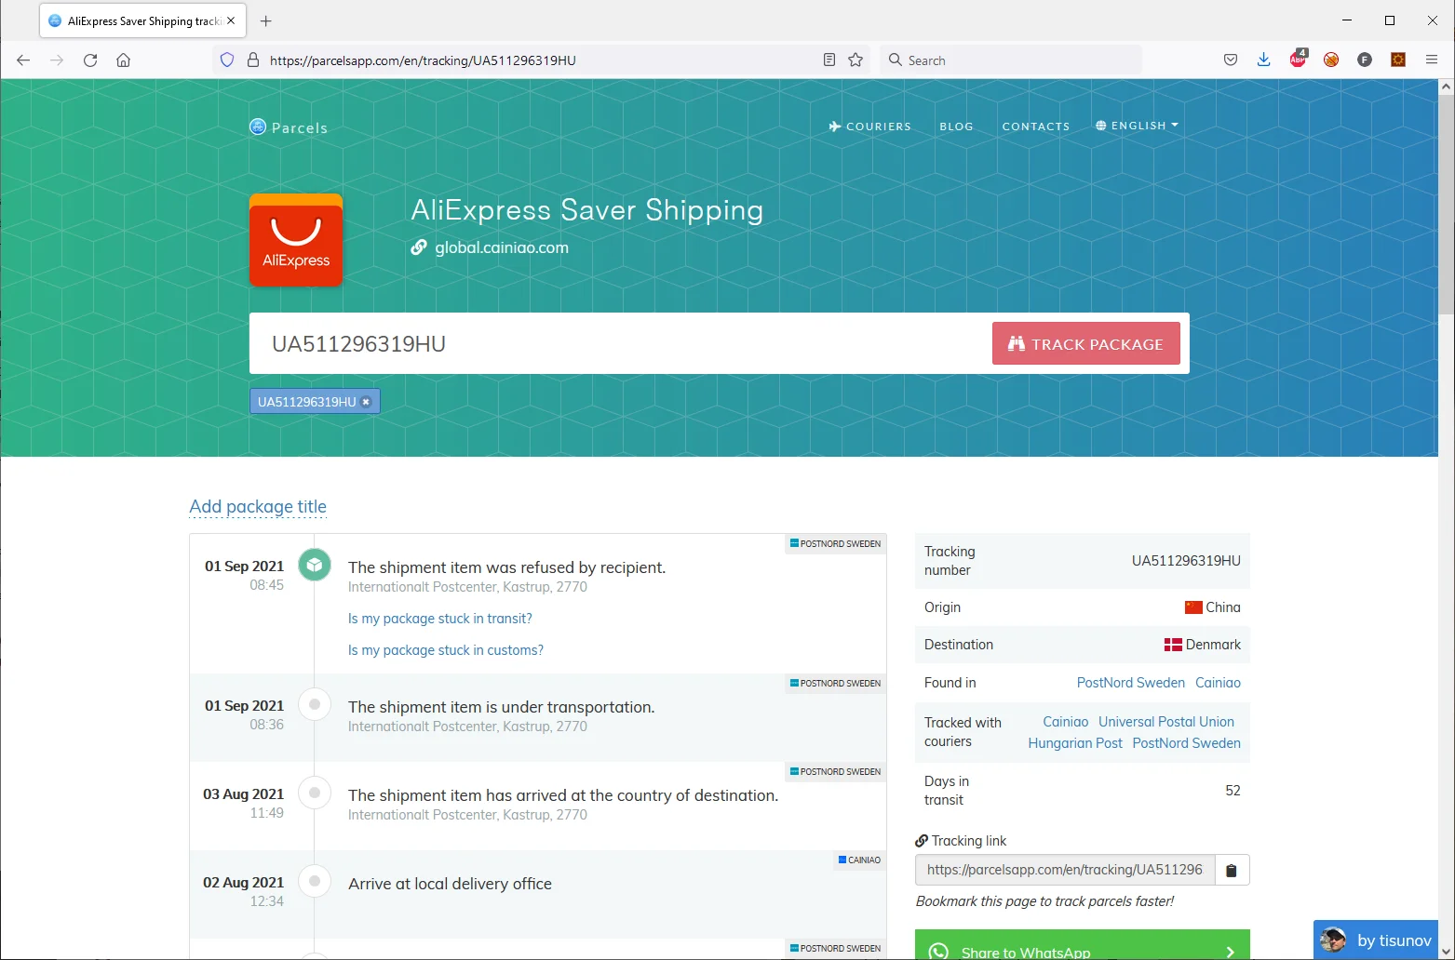The height and width of the screenshot is (960, 1455).
Task: Share tracking to WhatsApp
Action: [x=1083, y=945]
